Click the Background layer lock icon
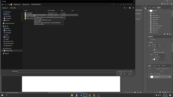This screenshot has width=173, height=97. [x=169, y=77]
